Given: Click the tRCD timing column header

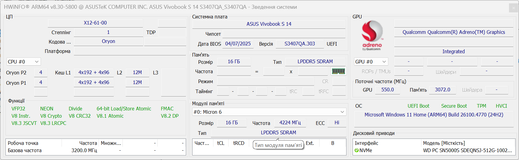Looking at the screenshot, I should 239,143.
